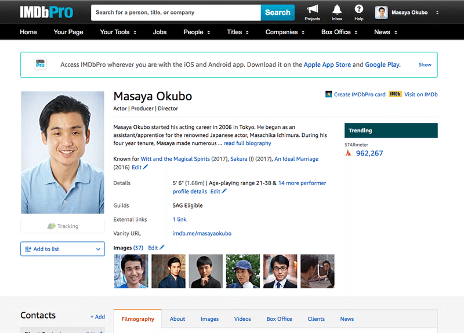Open the News navigation dropdown
Image resolution: width=464 pixels, height=333 pixels.
[386, 32]
